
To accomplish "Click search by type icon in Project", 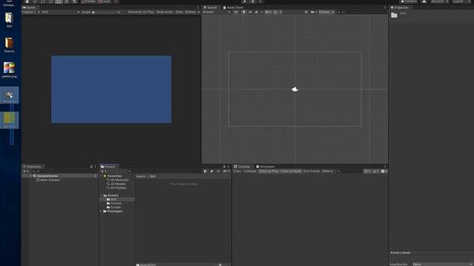I will click(x=205, y=171).
